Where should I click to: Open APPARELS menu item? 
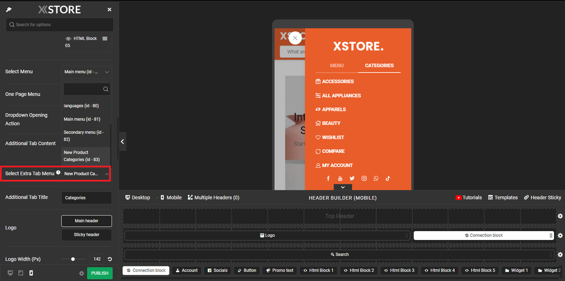pyautogui.click(x=331, y=109)
